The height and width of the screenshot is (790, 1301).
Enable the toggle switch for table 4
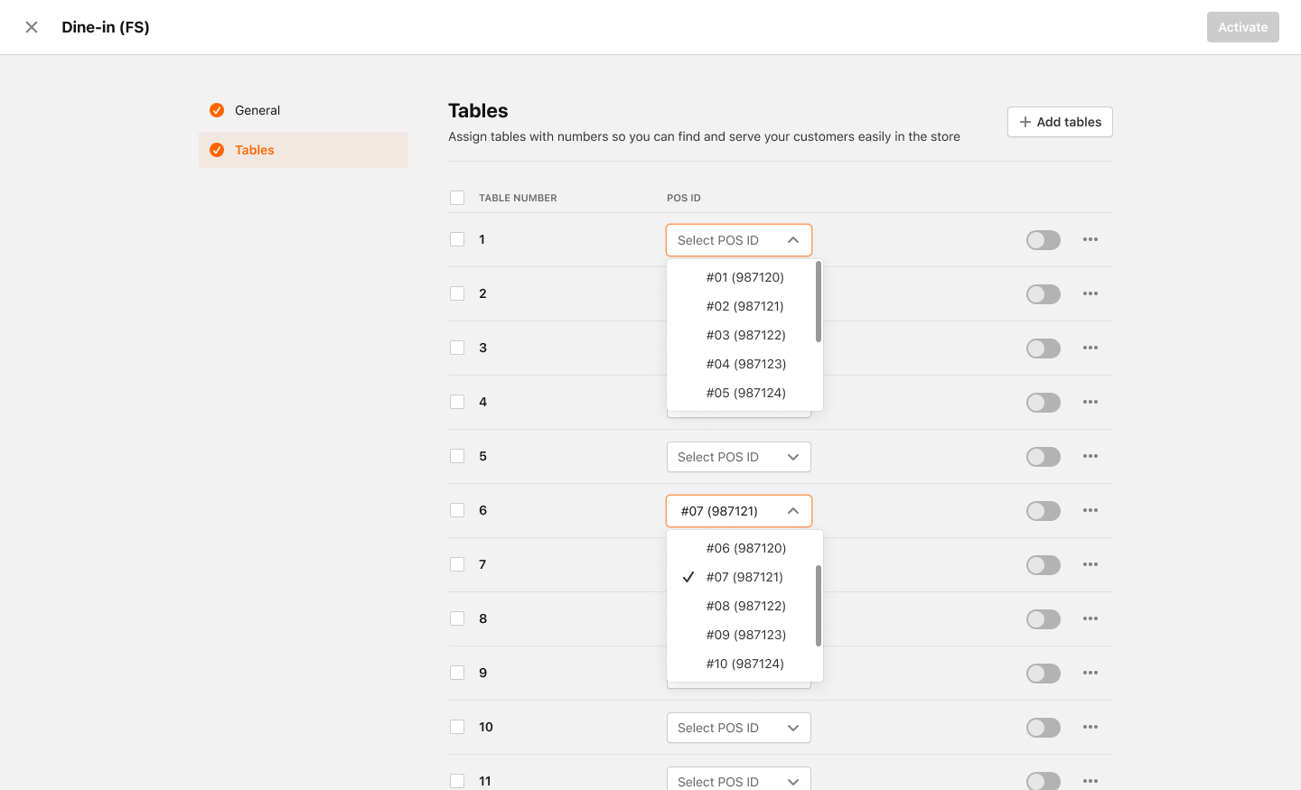(x=1044, y=403)
